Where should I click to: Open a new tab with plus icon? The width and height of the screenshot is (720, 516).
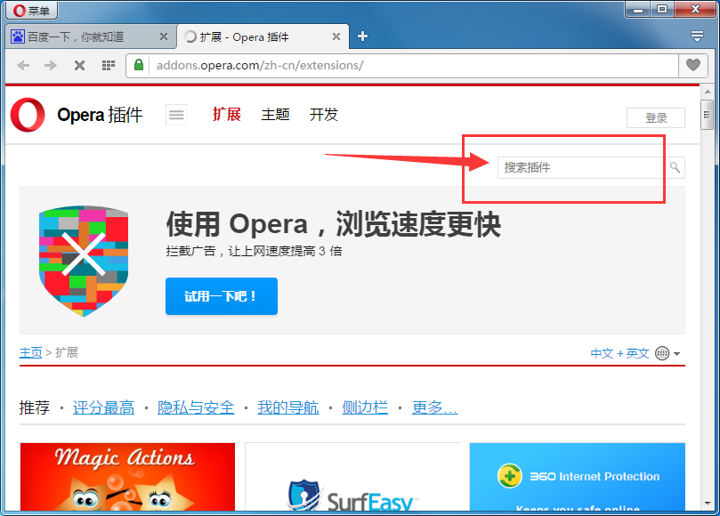coord(362,36)
